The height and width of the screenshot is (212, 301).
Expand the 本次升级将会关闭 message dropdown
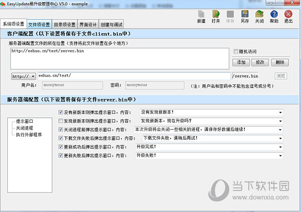280,130
